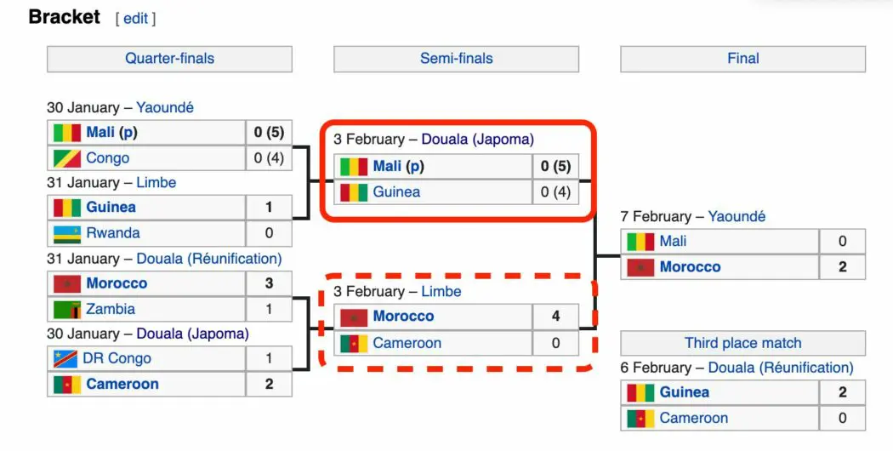Open DR Congo team link

click(117, 358)
